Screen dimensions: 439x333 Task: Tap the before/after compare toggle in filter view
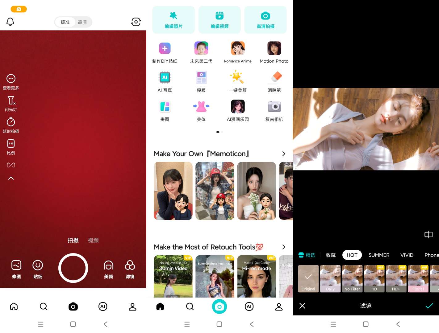tap(429, 235)
